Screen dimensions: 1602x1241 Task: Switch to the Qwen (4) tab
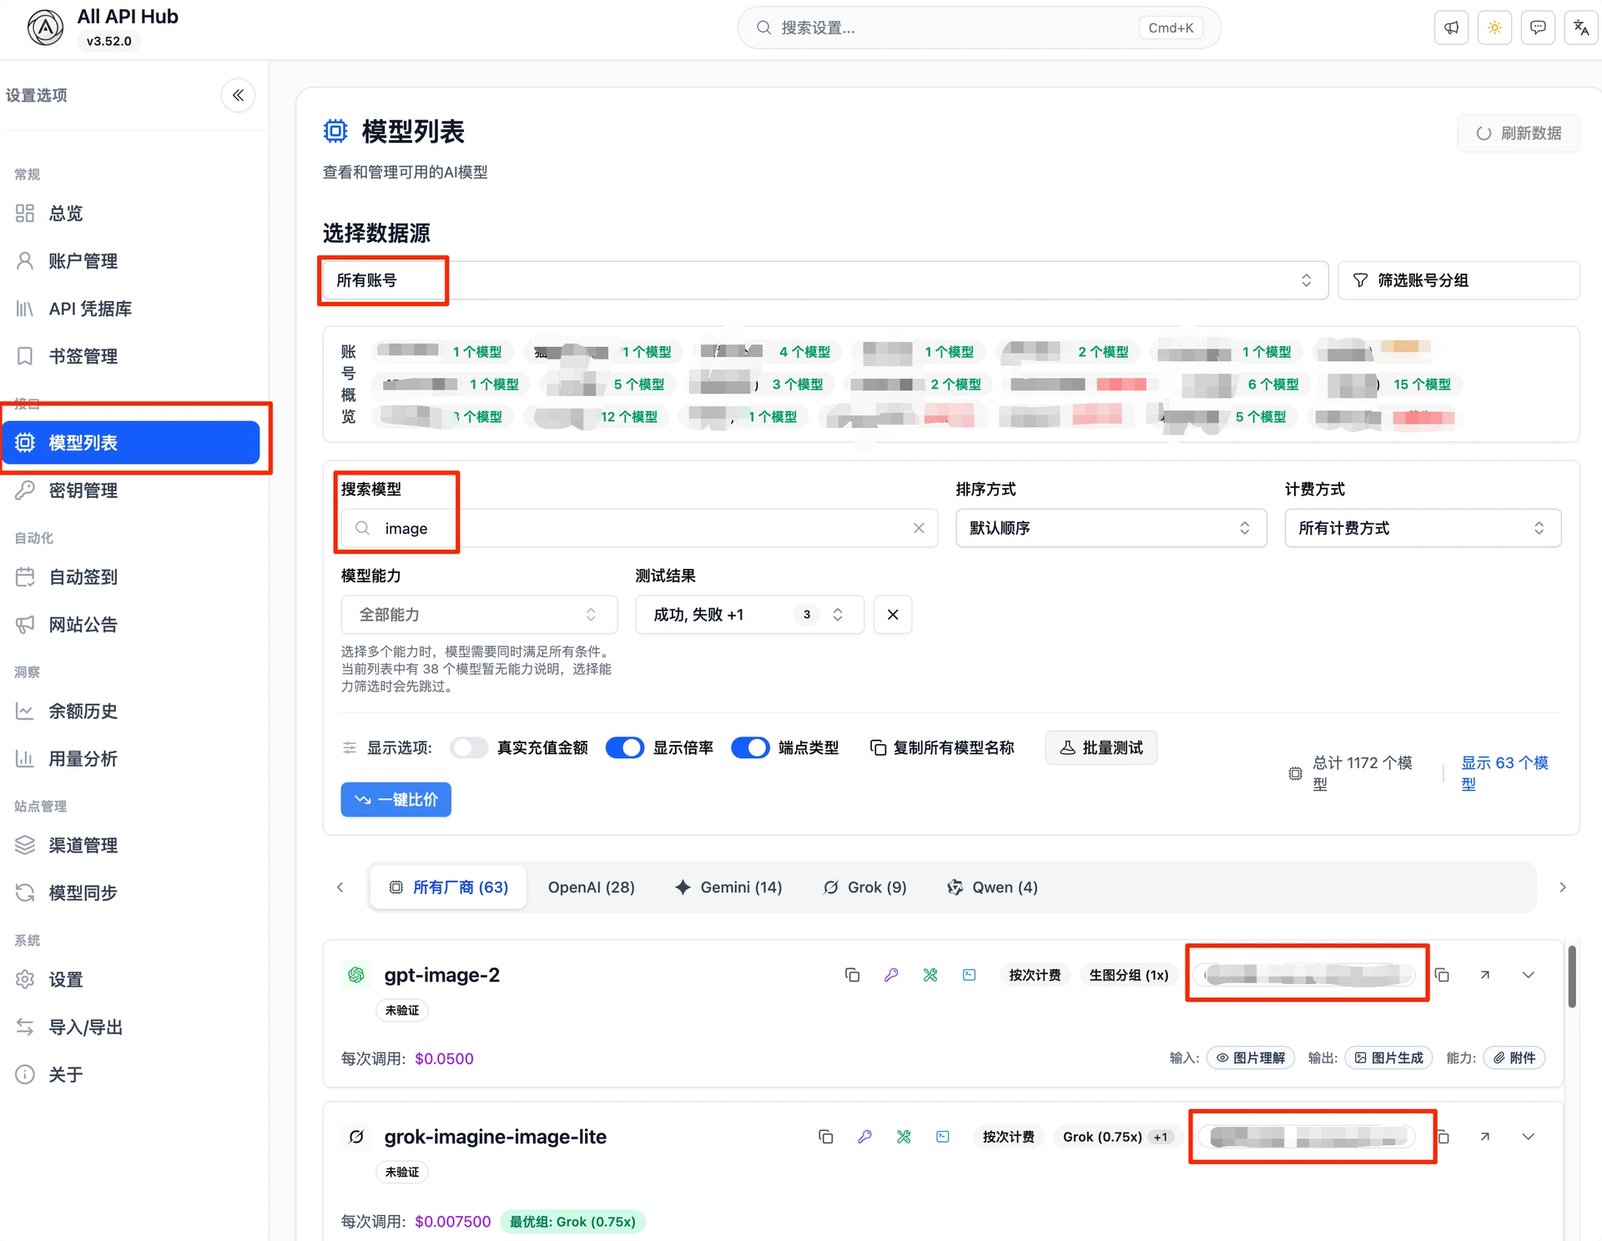993,887
